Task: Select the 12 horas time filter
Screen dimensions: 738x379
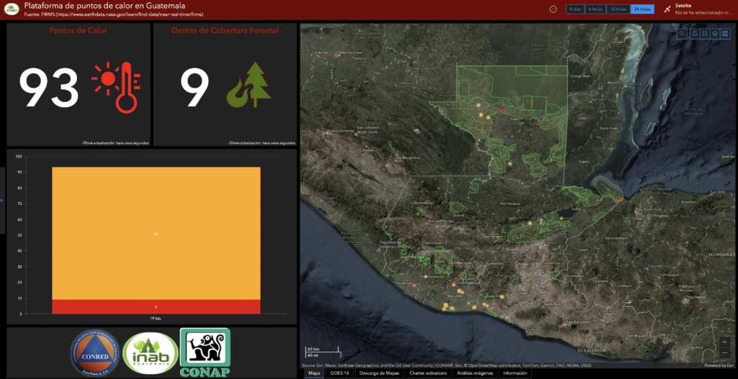Action: [x=618, y=9]
